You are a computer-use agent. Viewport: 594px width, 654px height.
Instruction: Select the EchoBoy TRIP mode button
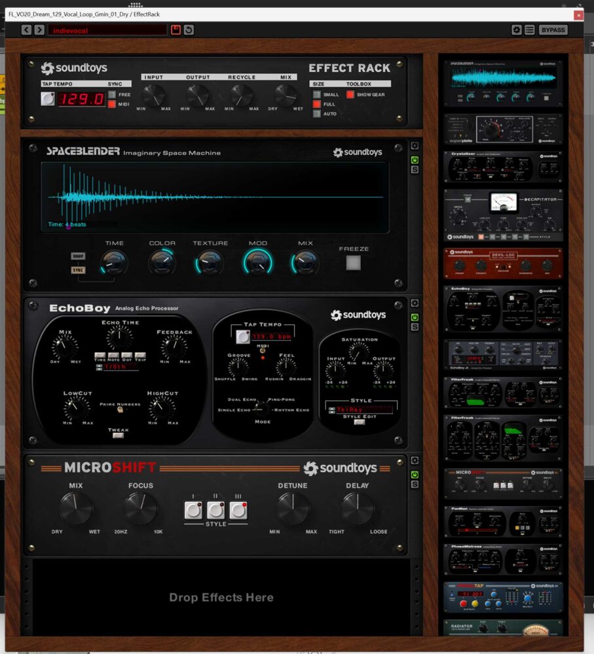(140, 355)
